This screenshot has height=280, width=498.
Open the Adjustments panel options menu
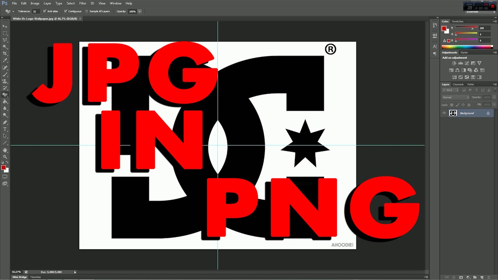click(x=494, y=52)
